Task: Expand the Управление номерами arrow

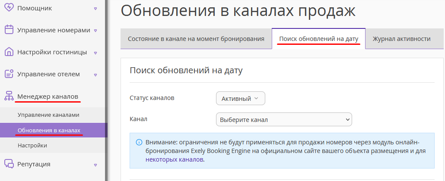Action: point(95,31)
